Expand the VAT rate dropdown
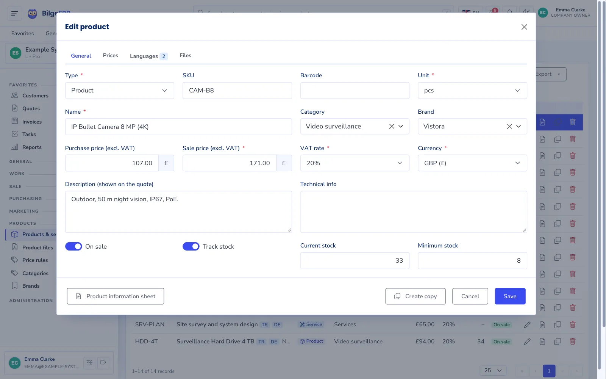Screen dimensions: 606x379 (355, 163)
